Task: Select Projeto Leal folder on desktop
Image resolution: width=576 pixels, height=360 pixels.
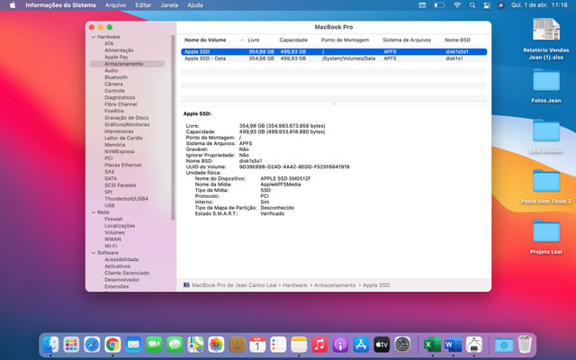Action: click(x=546, y=237)
